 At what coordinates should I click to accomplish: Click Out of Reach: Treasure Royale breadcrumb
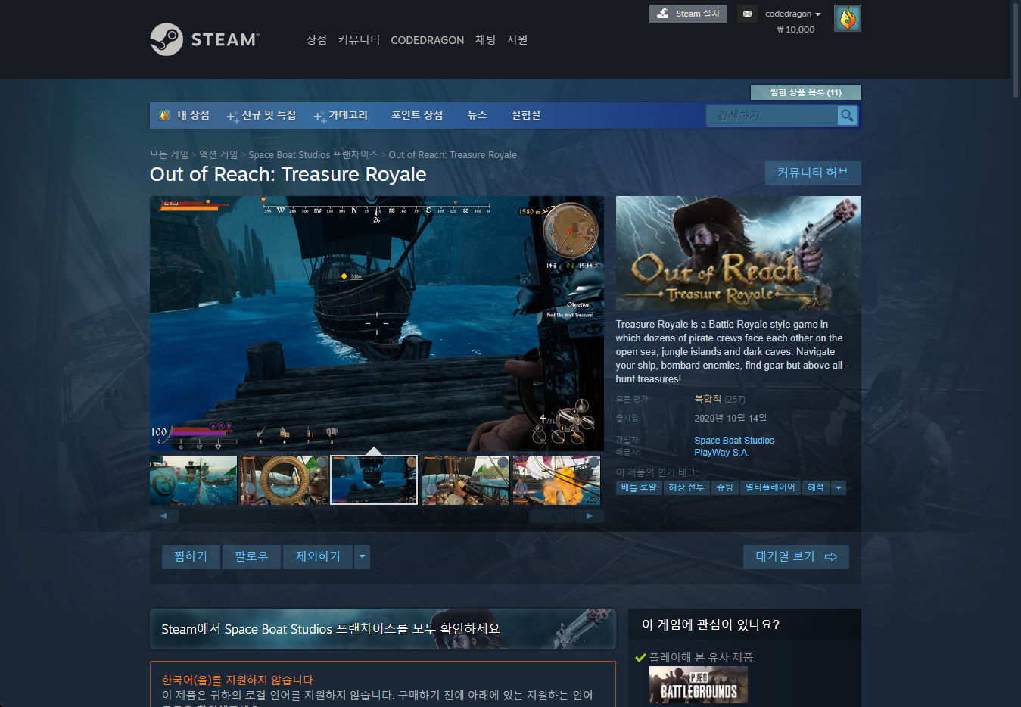453,154
